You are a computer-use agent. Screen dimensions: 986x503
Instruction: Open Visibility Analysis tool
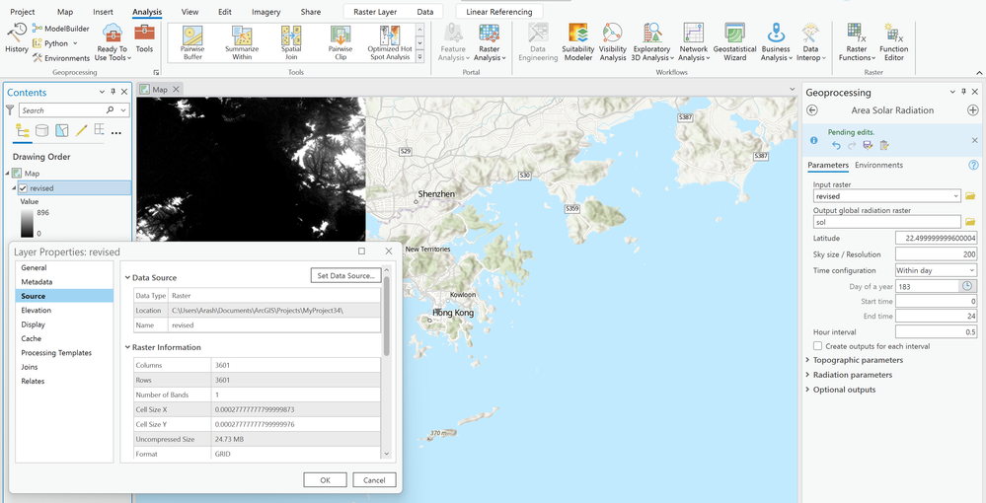coord(613,43)
